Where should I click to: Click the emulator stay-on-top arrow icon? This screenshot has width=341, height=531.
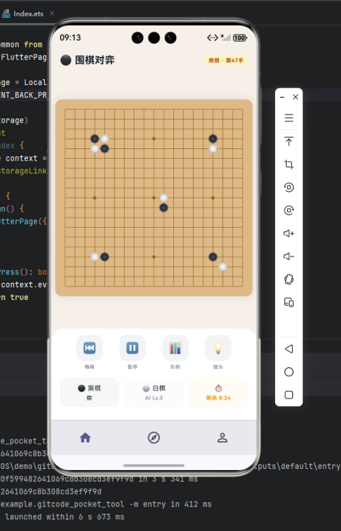289,141
